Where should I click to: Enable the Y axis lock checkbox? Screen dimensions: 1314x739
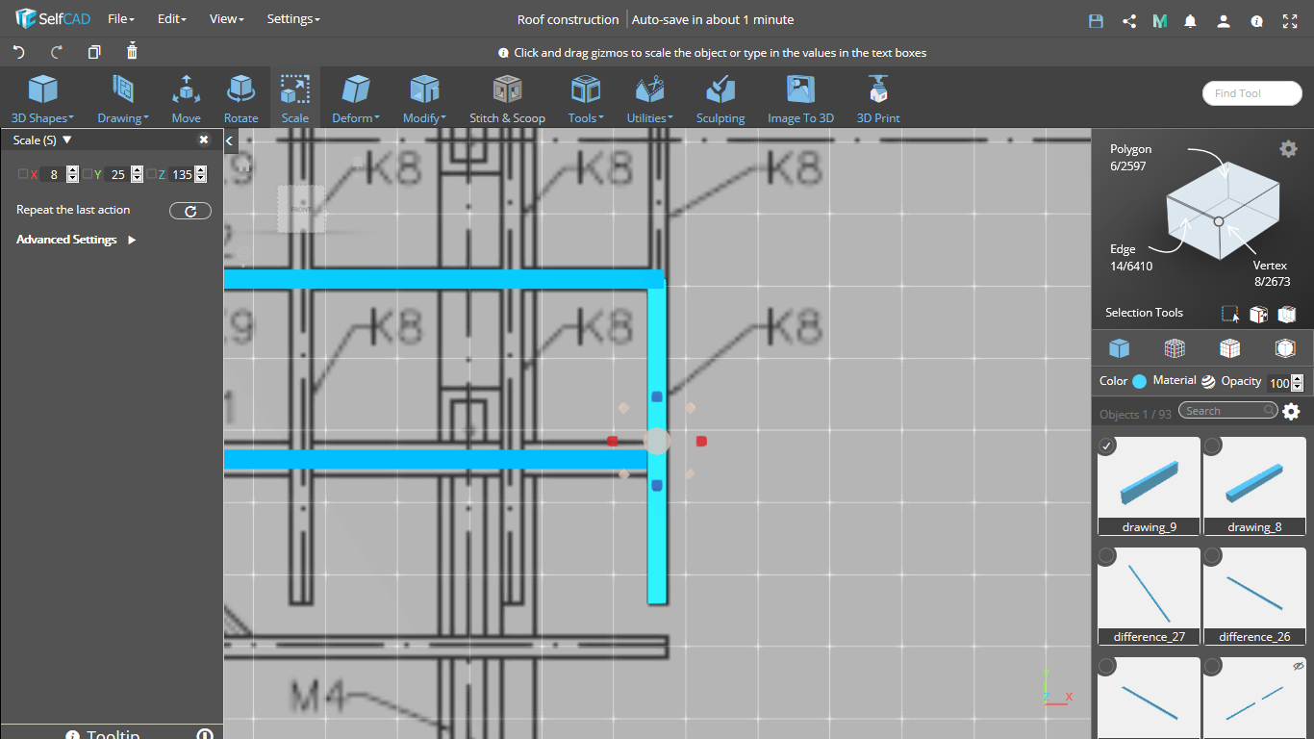pyautogui.click(x=87, y=174)
